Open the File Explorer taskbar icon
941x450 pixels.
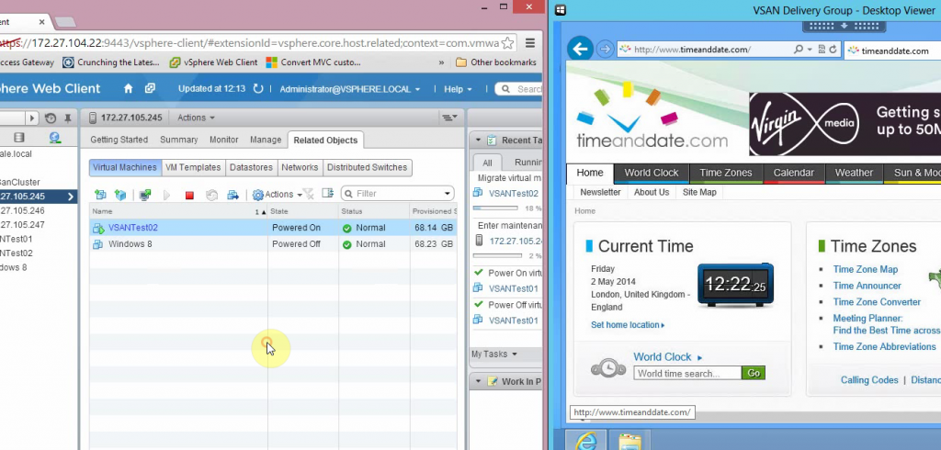tap(629, 442)
